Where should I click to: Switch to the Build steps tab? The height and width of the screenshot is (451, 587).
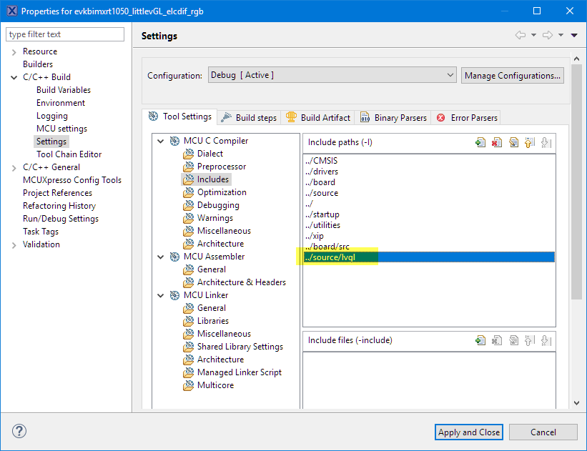coord(249,117)
